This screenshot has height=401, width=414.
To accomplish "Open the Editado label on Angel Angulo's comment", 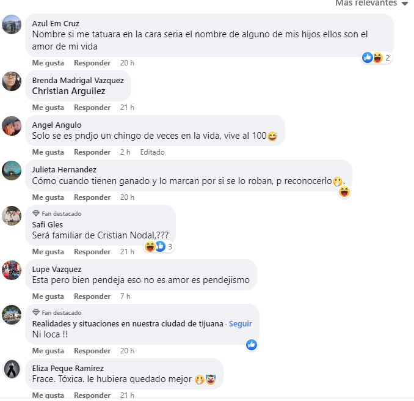I will (x=152, y=152).
